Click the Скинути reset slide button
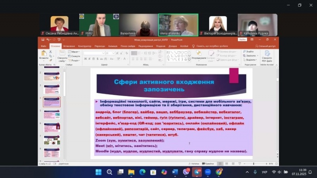 tap(74, 56)
